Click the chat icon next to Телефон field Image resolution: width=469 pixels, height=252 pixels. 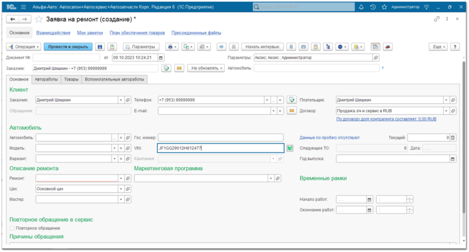point(292,100)
